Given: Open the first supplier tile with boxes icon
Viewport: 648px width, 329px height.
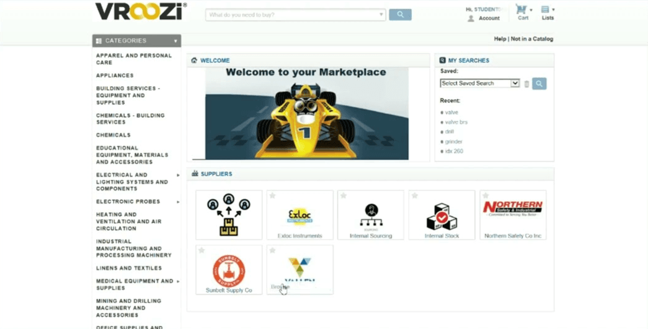Looking at the screenshot, I should pyautogui.click(x=229, y=215).
